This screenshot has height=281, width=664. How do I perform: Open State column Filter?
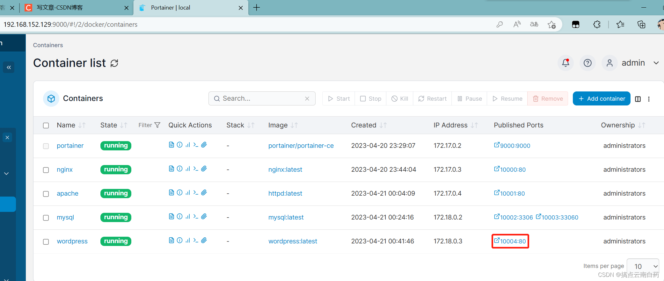coord(149,125)
